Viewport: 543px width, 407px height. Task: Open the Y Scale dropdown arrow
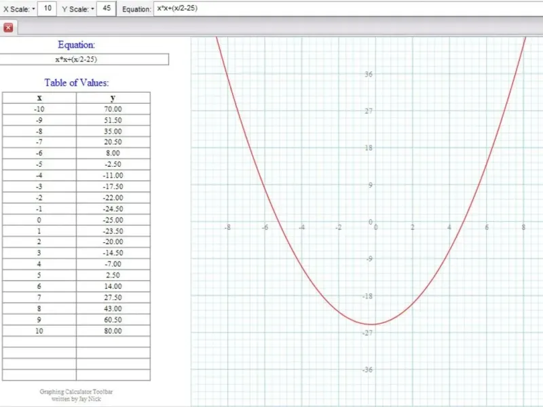point(92,9)
